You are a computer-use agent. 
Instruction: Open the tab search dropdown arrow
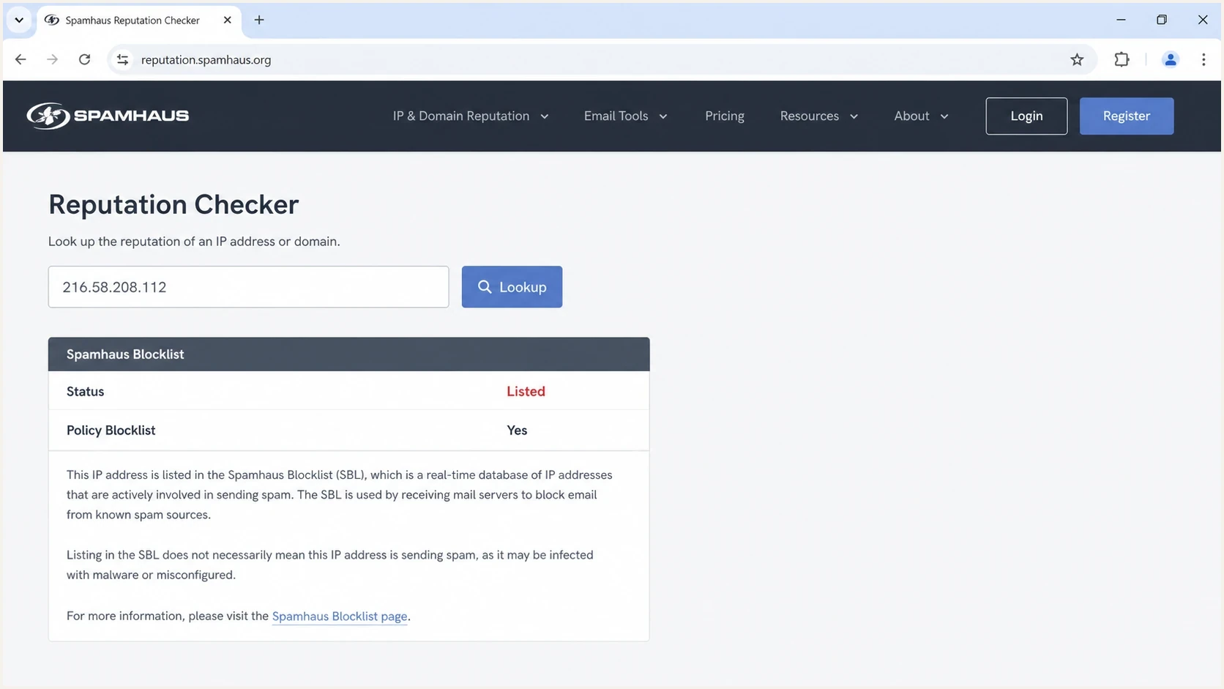click(19, 20)
